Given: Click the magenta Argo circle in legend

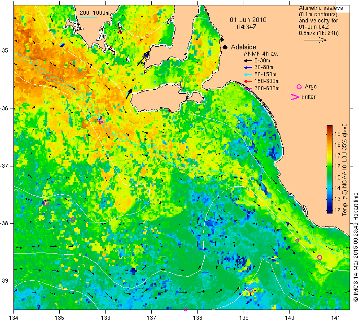Looking at the screenshot, I should point(299,87).
